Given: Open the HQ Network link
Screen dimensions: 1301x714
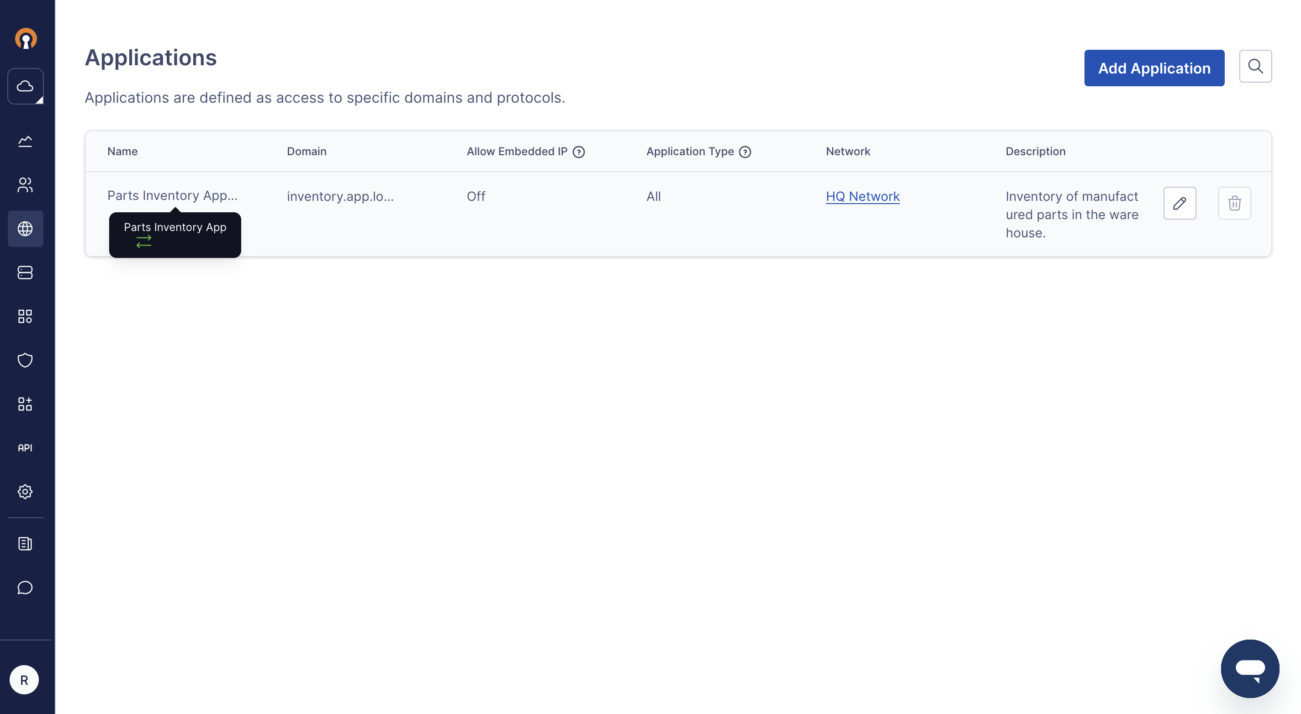Looking at the screenshot, I should point(862,196).
